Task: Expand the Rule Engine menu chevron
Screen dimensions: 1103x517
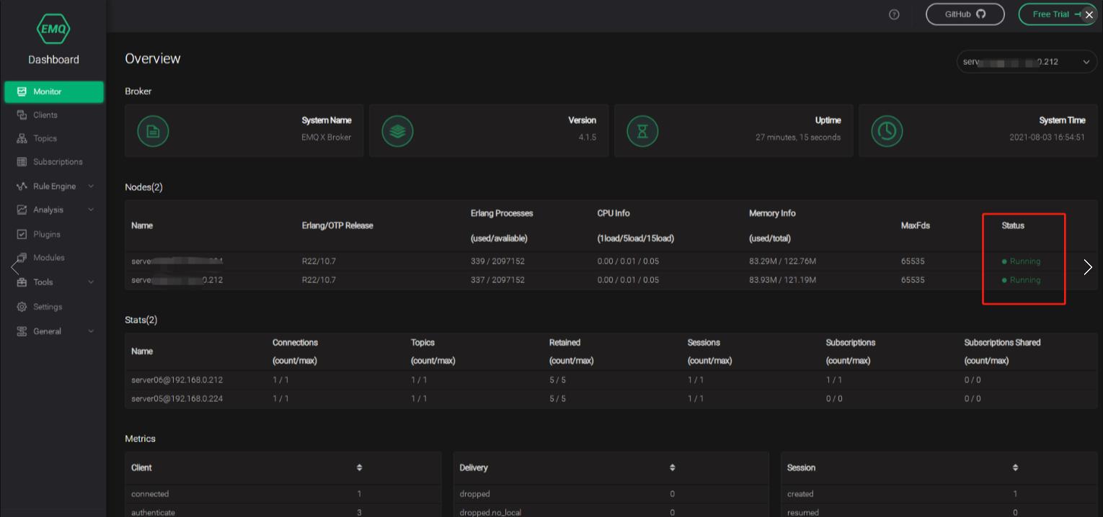Action: pos(91,186)
